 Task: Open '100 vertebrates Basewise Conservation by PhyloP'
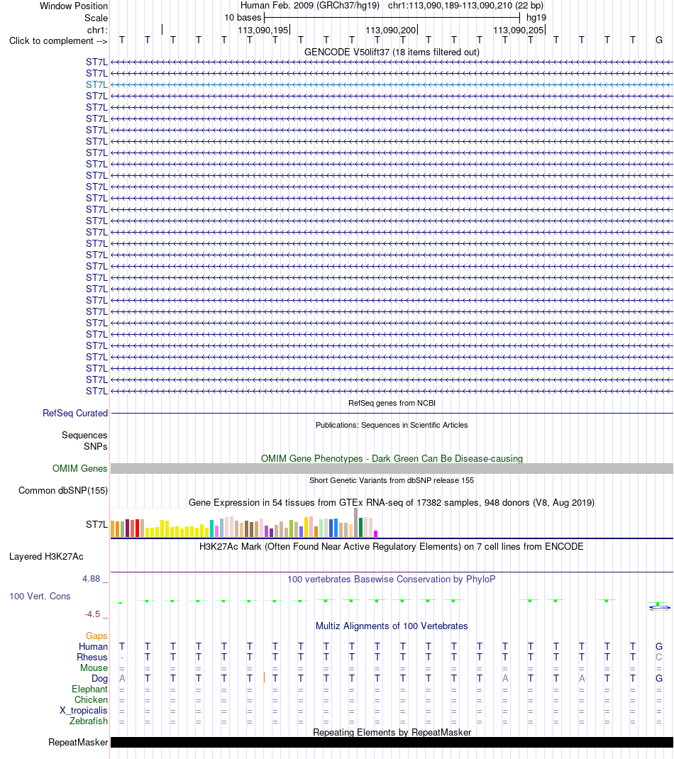pos(392,579)
